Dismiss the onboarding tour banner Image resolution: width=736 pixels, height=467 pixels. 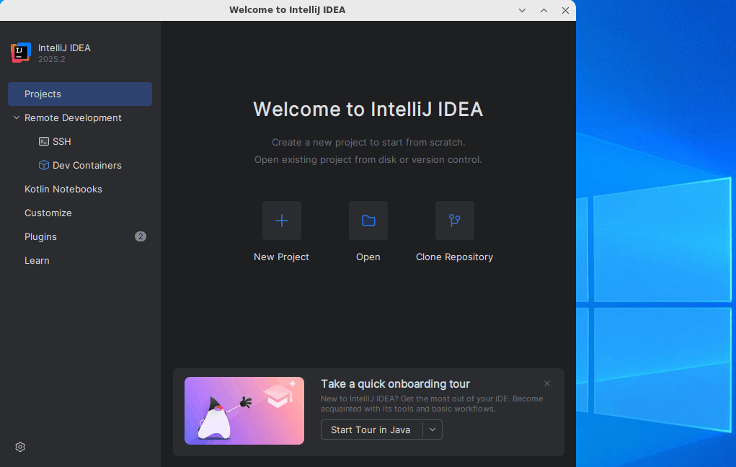click(x=547, y=383)
